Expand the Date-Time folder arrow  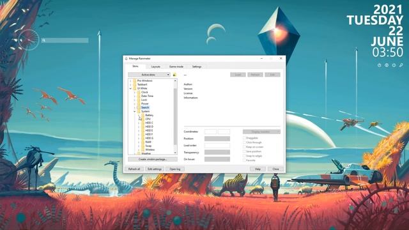(x=135, y=96)
